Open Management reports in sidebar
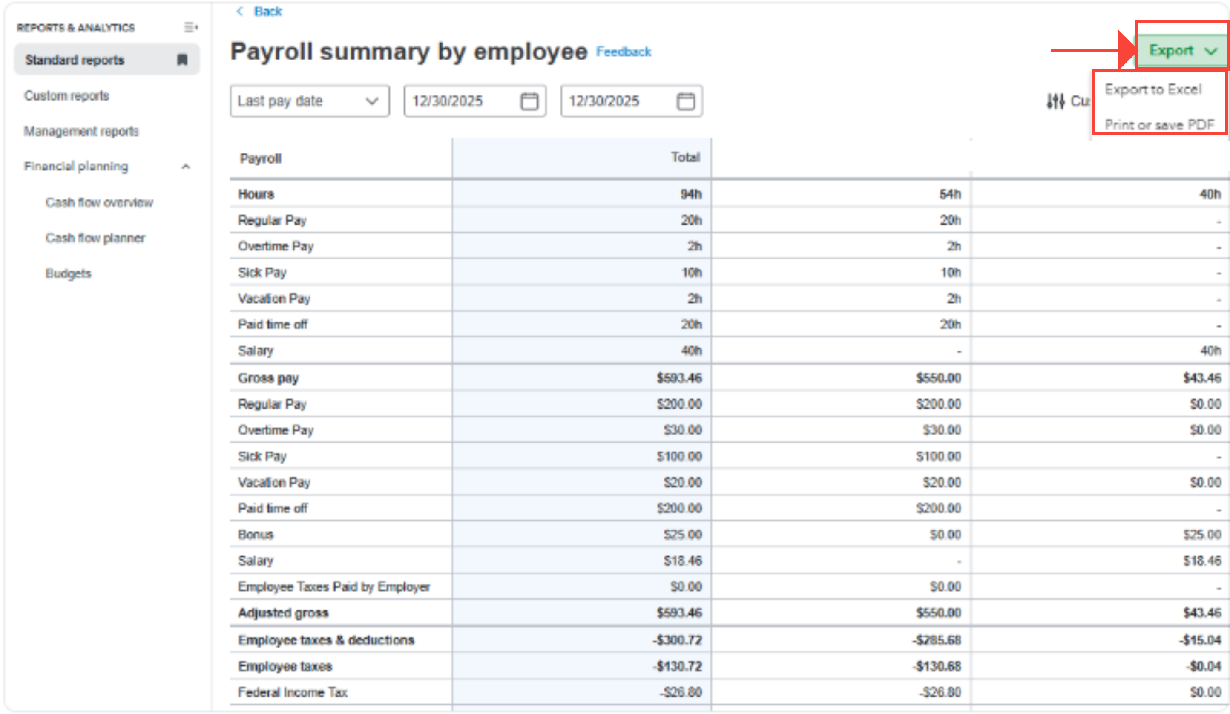 pos(81,131)
